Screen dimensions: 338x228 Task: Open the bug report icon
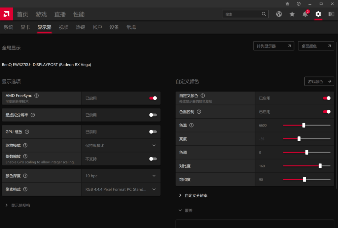click(287, 4)
